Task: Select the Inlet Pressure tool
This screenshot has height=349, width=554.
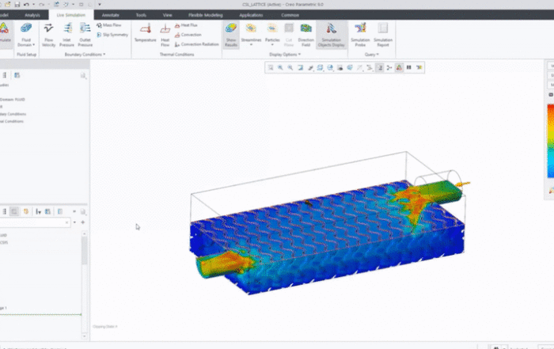Action: (x=66, y=35)
